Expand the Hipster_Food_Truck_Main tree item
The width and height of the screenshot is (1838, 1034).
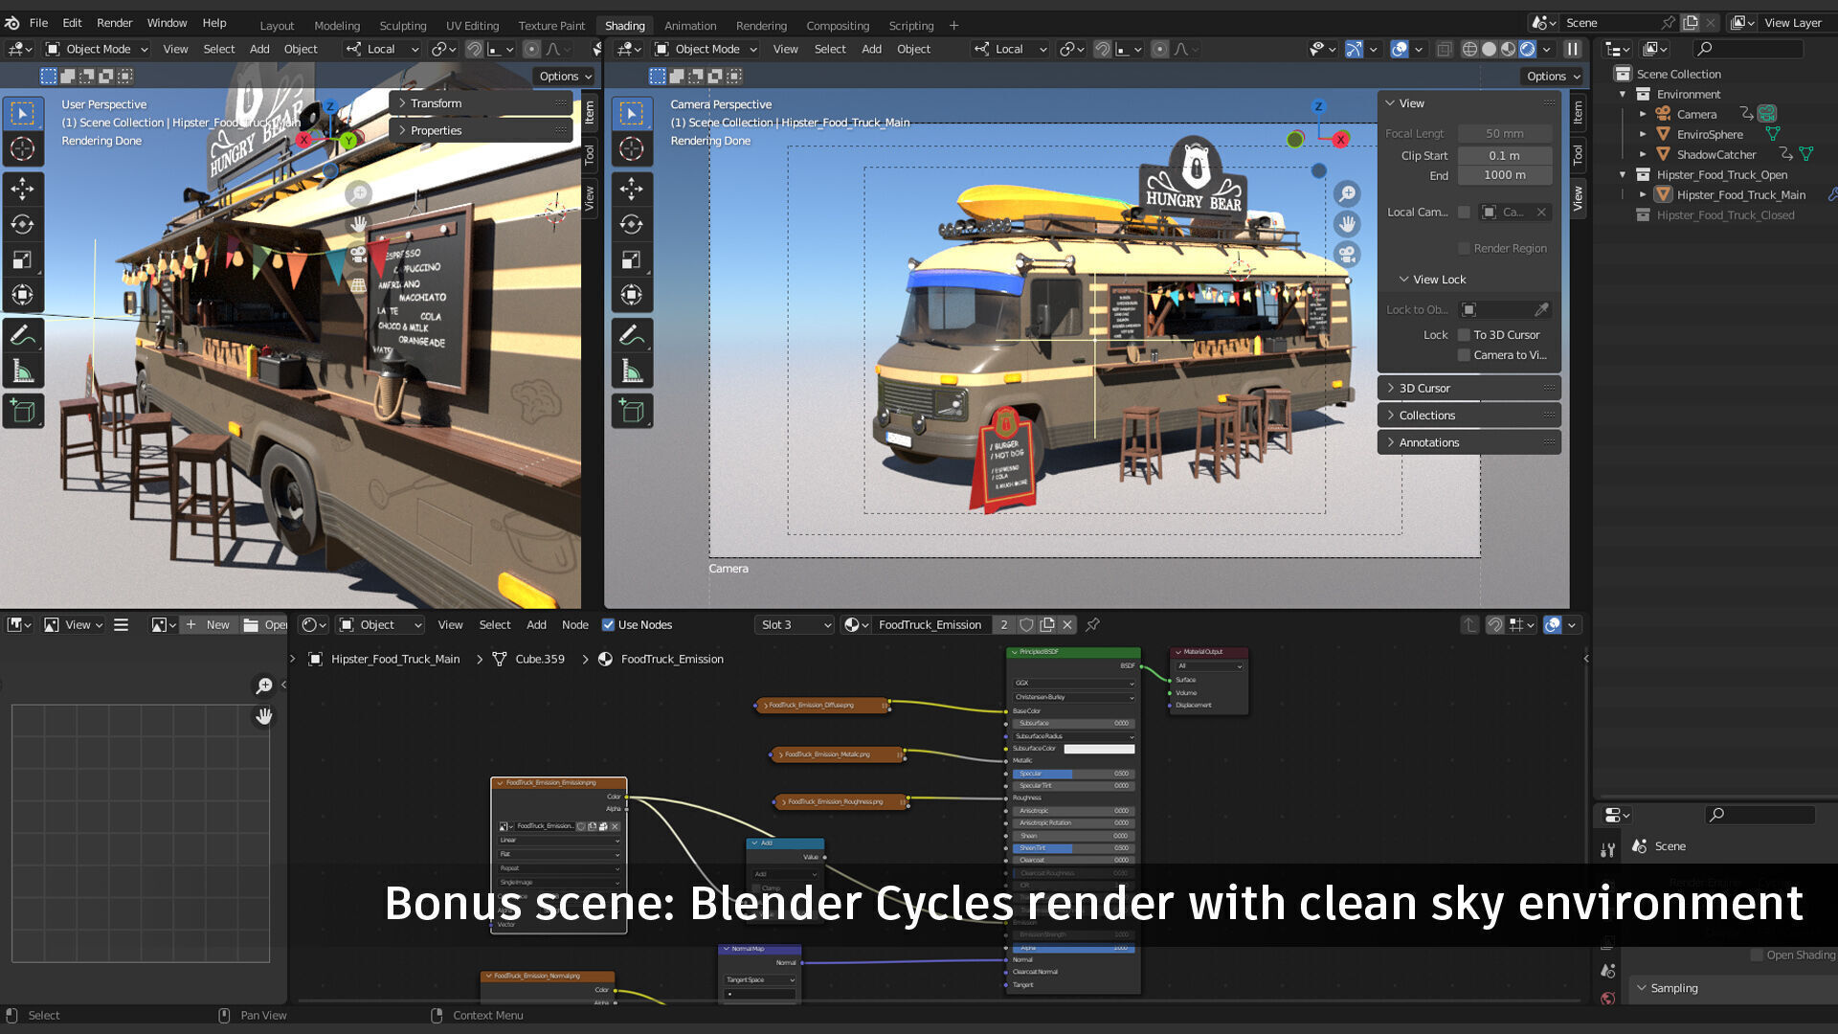[x=1643, y=194]
